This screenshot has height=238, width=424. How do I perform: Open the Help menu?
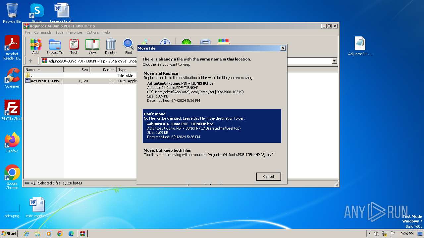(x=106, y=32)
